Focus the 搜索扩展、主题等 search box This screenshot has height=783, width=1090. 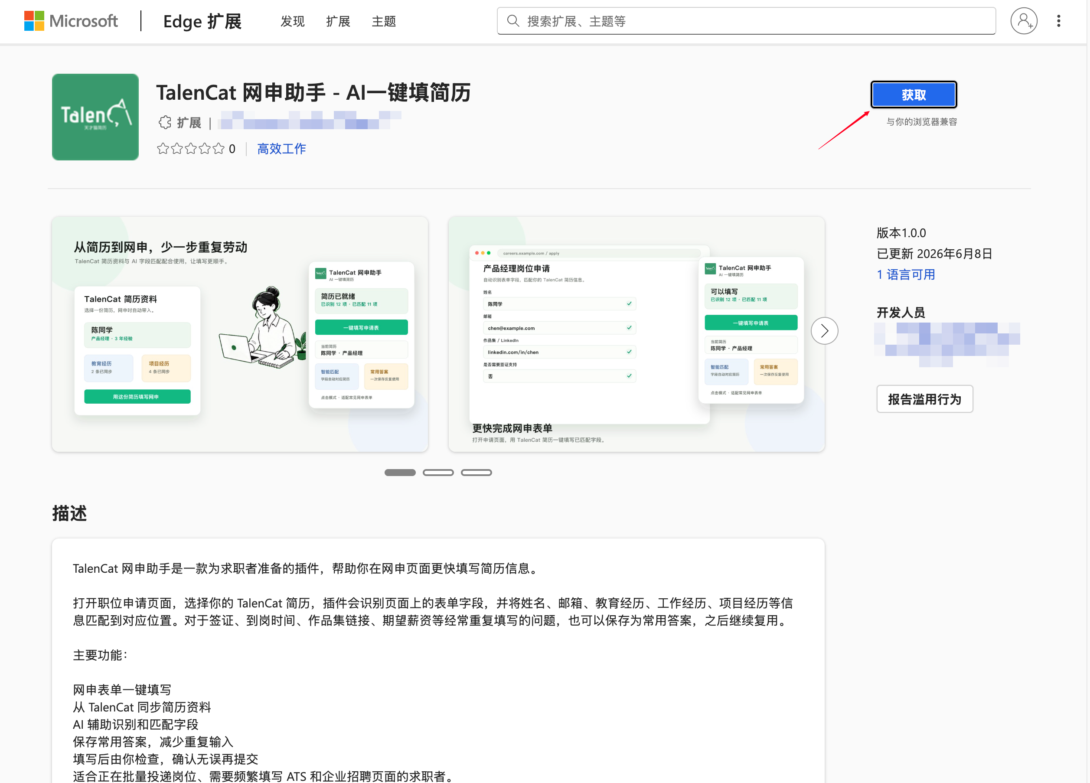[x=746, y=21]
